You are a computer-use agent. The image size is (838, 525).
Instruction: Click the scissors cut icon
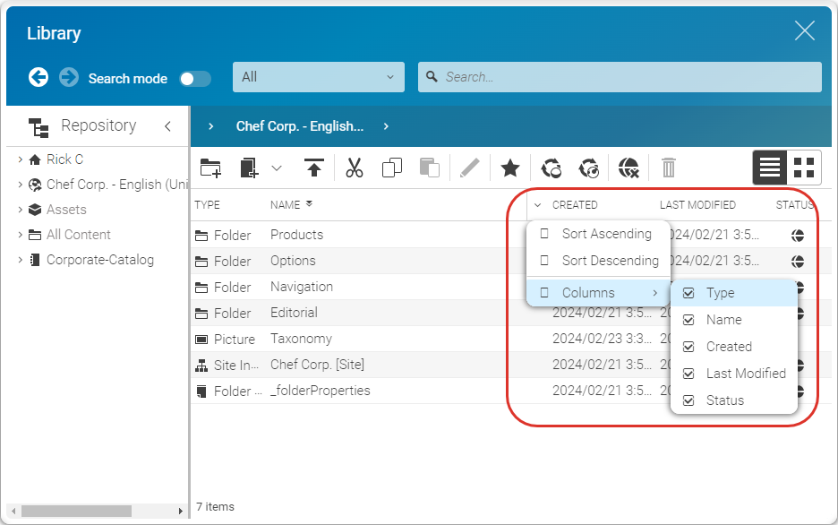355,168
